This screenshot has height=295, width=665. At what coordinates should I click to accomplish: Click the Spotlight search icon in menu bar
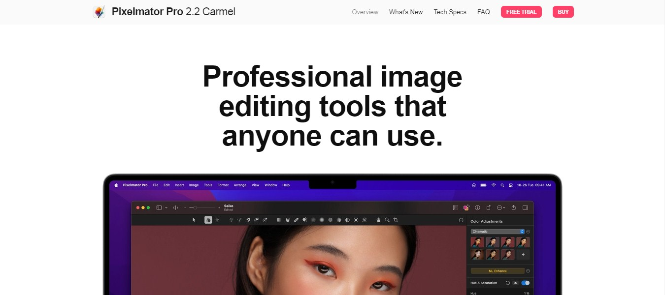point(502,185)
